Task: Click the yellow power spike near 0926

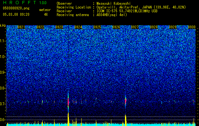Action: [x=126, y=120]
